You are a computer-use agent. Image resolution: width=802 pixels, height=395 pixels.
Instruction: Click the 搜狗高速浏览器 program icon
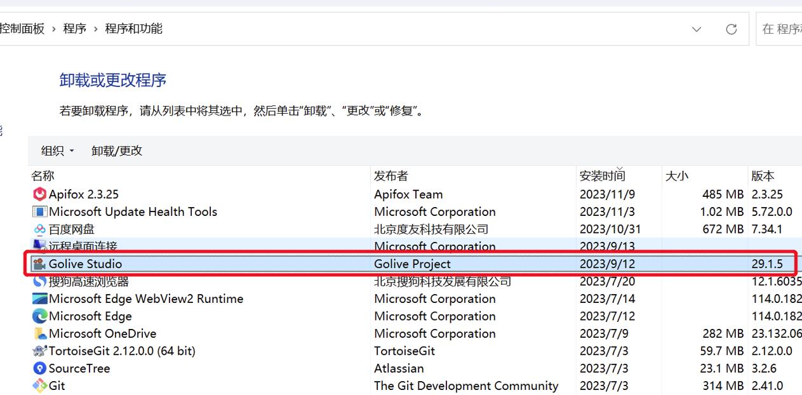(40, 281)
